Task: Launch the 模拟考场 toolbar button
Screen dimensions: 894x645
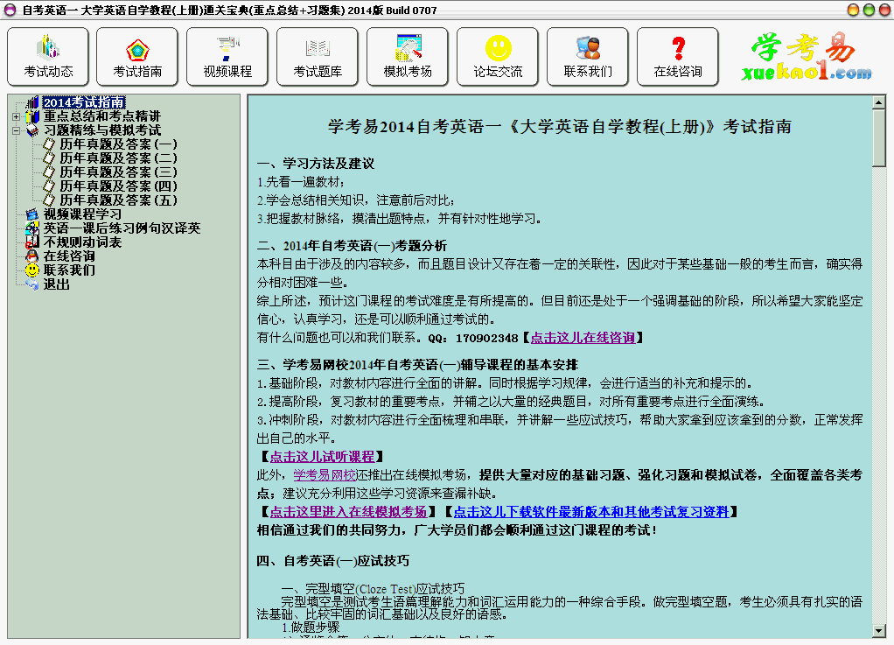Action: pos(408,57)
